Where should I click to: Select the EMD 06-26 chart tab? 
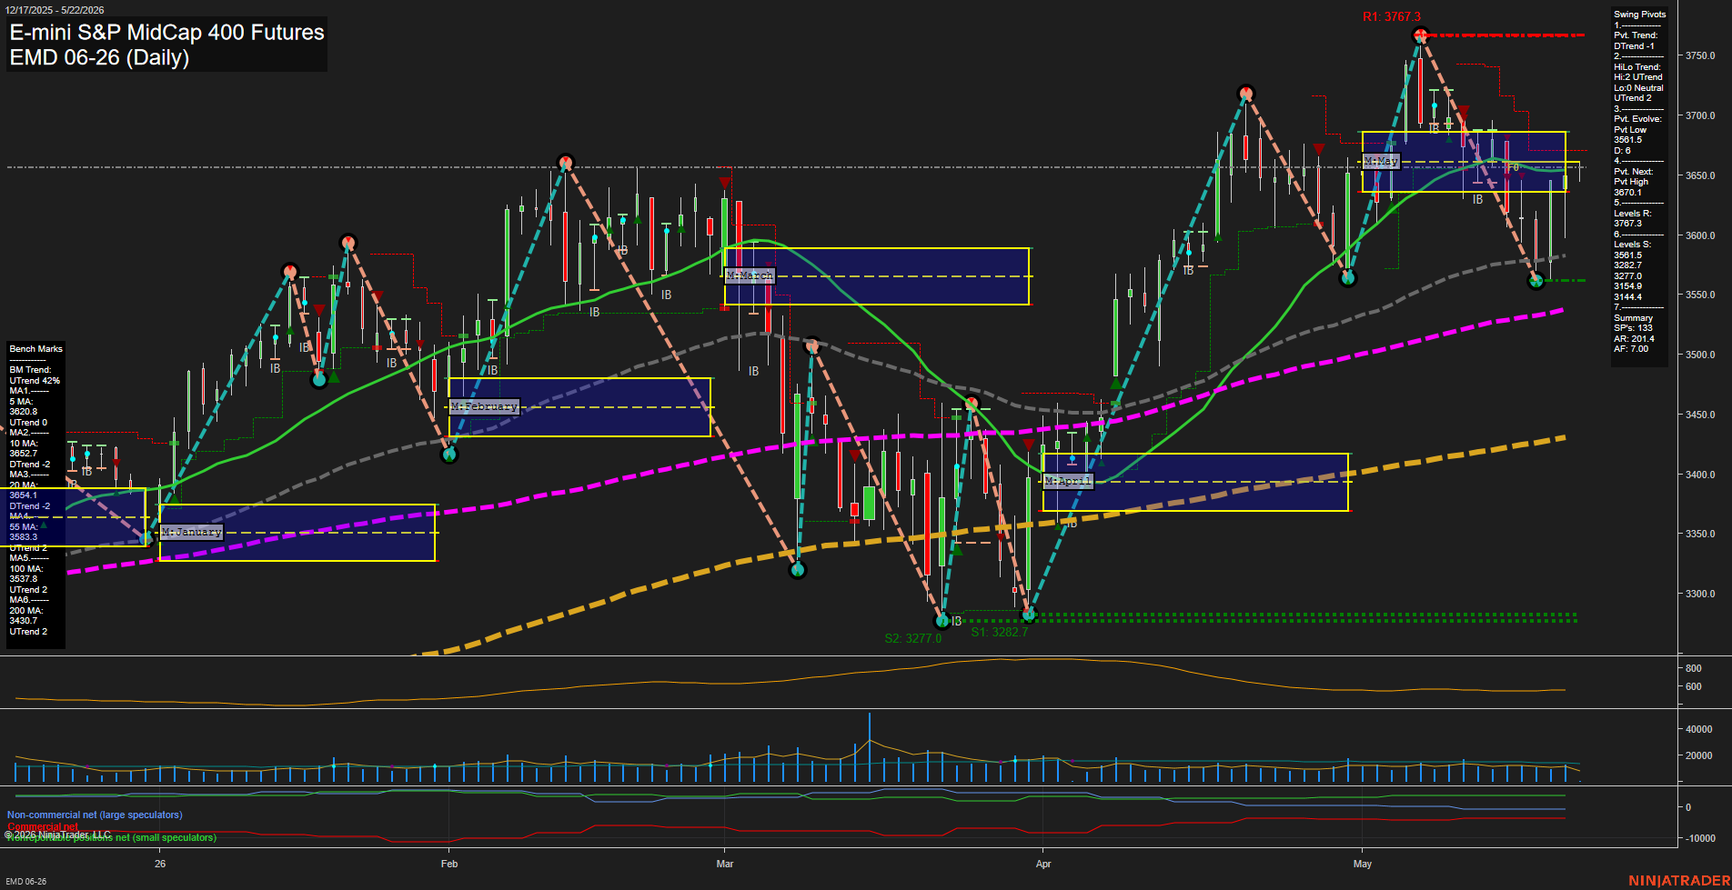[x=25, y=881]
